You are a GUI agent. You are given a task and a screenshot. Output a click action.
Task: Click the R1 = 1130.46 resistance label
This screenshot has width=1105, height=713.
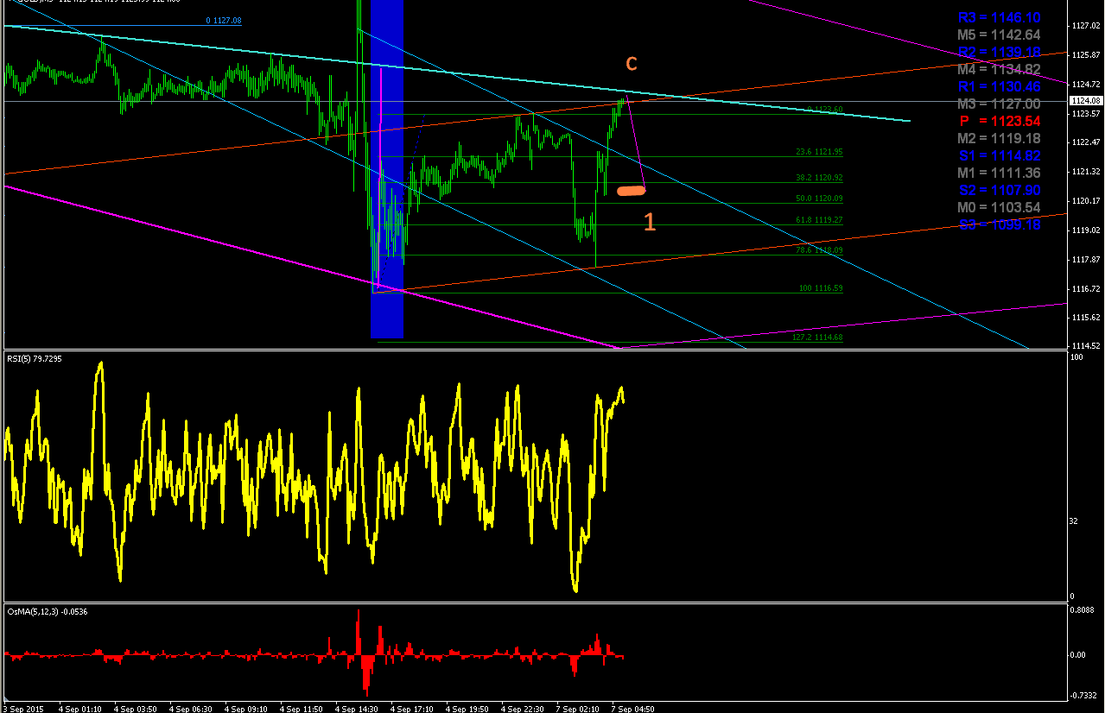999,86
